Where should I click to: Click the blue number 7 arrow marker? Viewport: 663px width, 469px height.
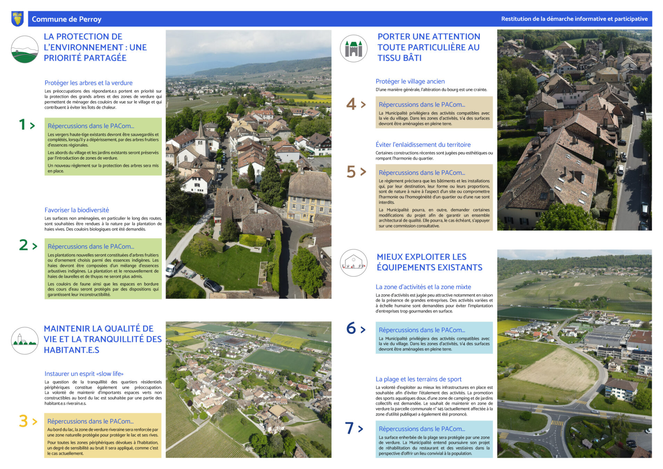click(x=354, y=428)
